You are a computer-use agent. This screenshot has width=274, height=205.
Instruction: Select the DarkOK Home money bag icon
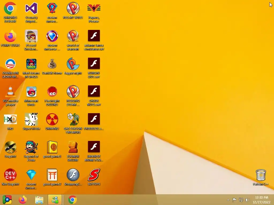pos(52,66)
